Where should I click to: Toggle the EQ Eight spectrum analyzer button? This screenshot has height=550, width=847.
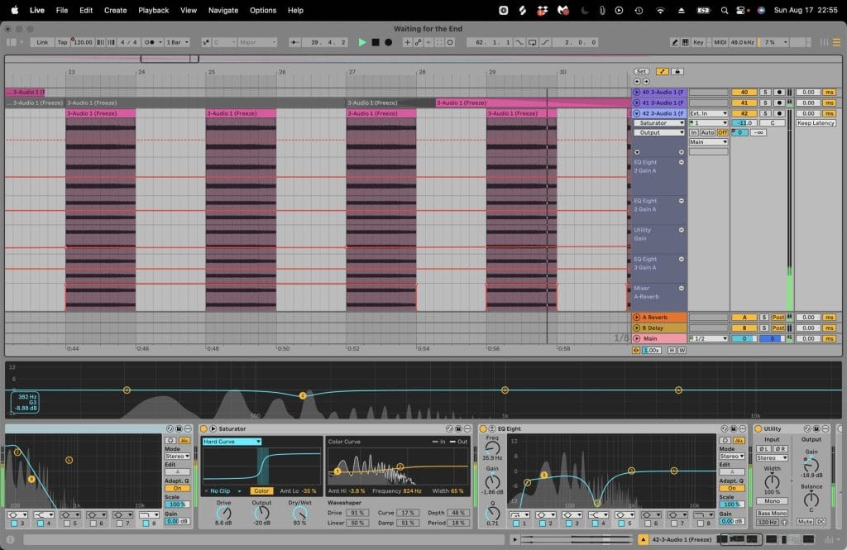[739, 440]
